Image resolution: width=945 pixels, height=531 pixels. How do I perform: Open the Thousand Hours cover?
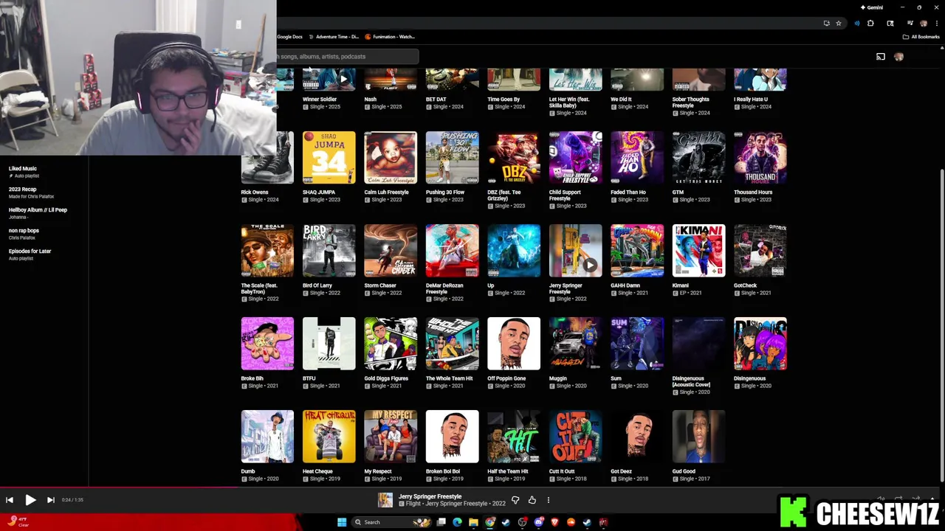coord(760,158)
